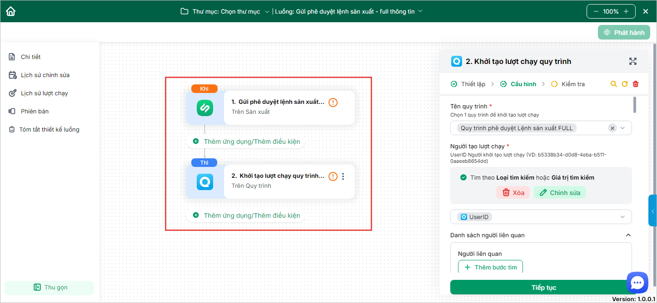The height and width of the screenshot is (303, 657).
Task: Increase zoom with the plus button
Action: [626, 11]
